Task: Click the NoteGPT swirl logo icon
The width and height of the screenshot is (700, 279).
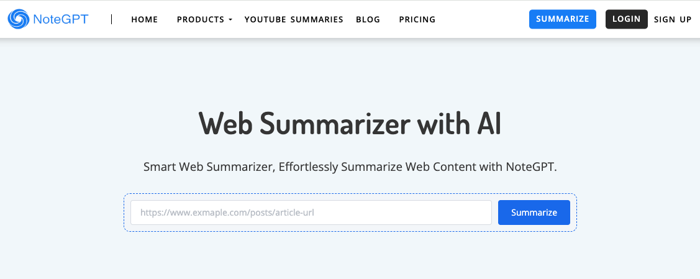Action: coord(19,19)
